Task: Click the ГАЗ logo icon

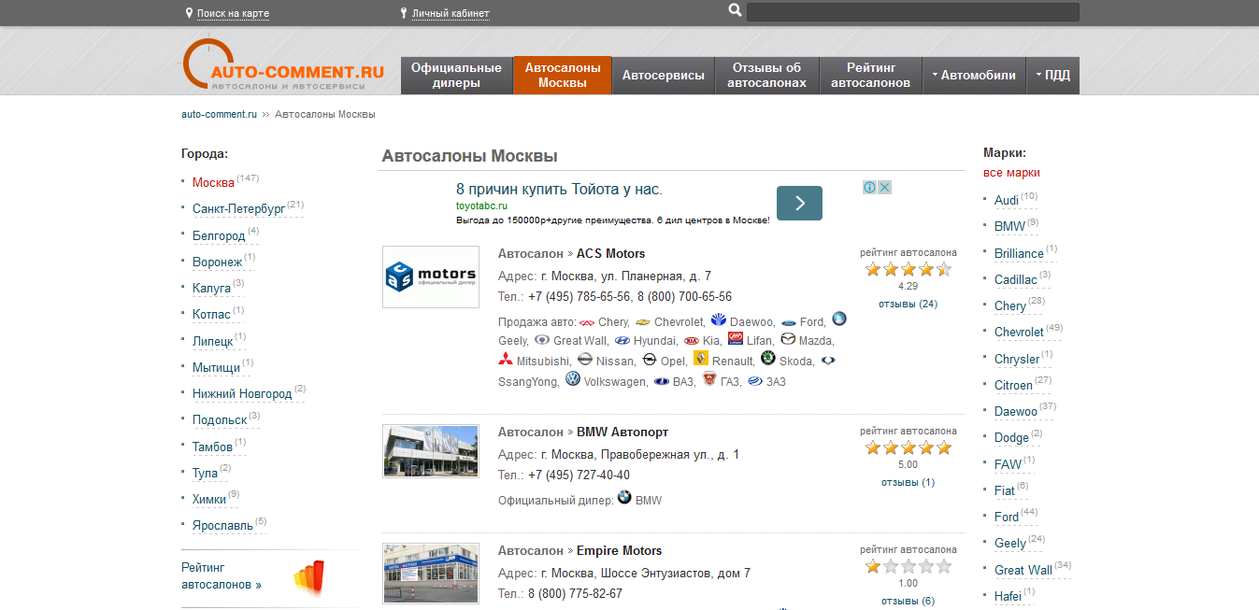Action: click(x=709, y=379)
